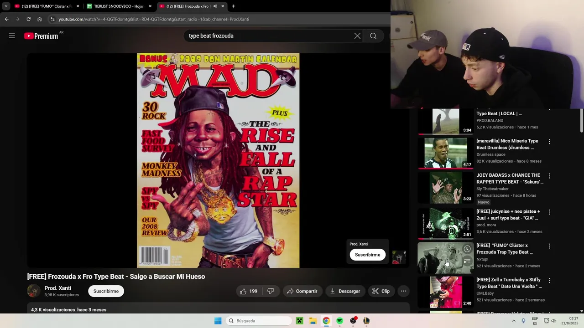Open a new browser tab
The height and width of the screenshot is (328, 584).
(x=234, y=6)
